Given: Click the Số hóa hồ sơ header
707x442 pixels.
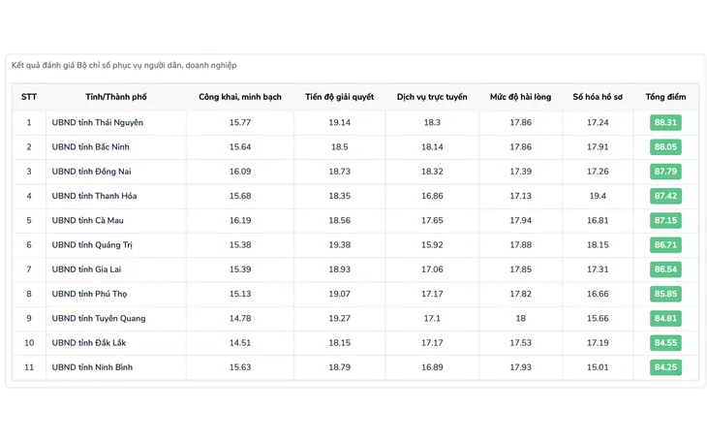Looking at the screenshot, I should click(x=598, y=97).
